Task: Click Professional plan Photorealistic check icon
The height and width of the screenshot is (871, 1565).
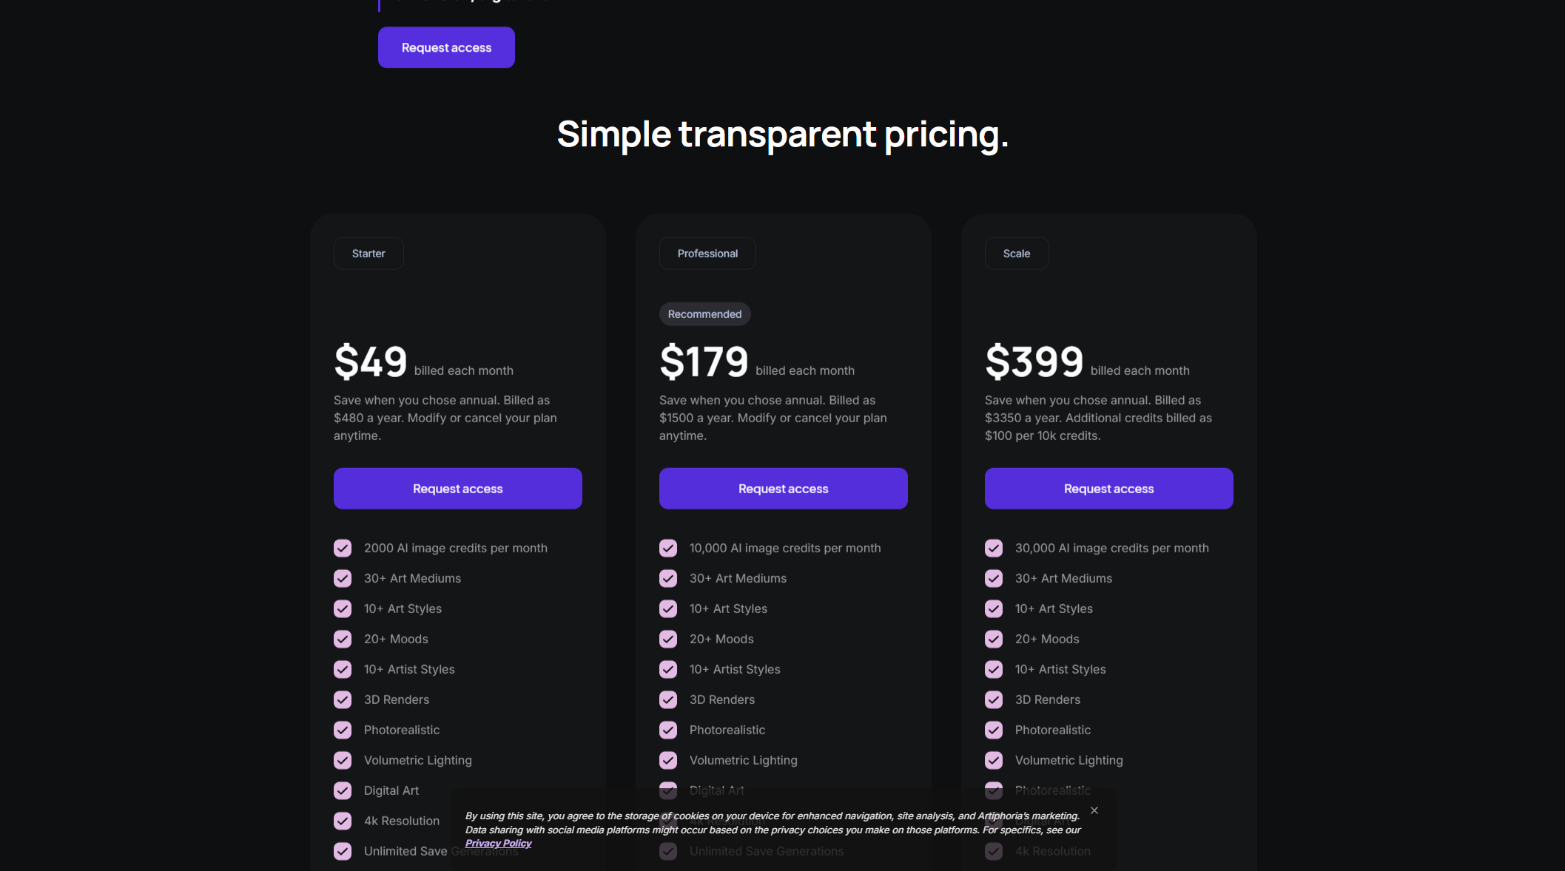Action: 668,731
